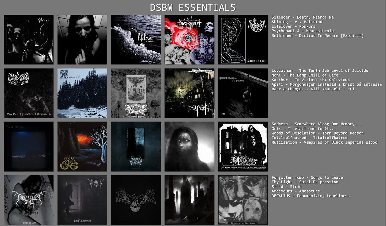The height and width of the screenshot is (226, 386).
Task: Click 'DECALIUS - Dehumanizing Loneliness' text
Action: pyautogui.click(x=311, y=196)
